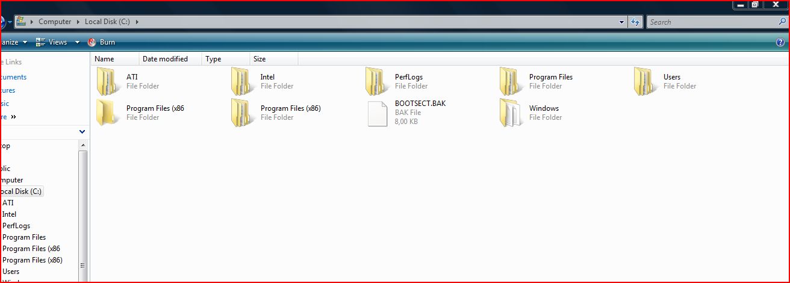The width and height of the screenshot is (790, 283).
Task: Select the Users folder icon
Action: pos(645,81)
